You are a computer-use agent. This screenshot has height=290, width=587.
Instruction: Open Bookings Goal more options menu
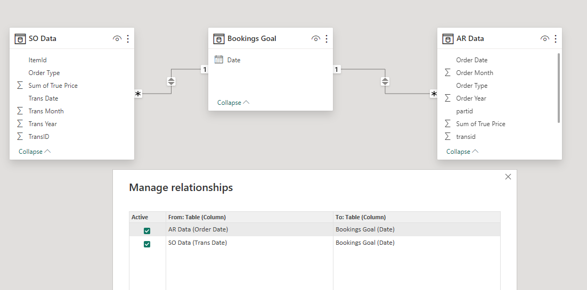click(327, 38)
